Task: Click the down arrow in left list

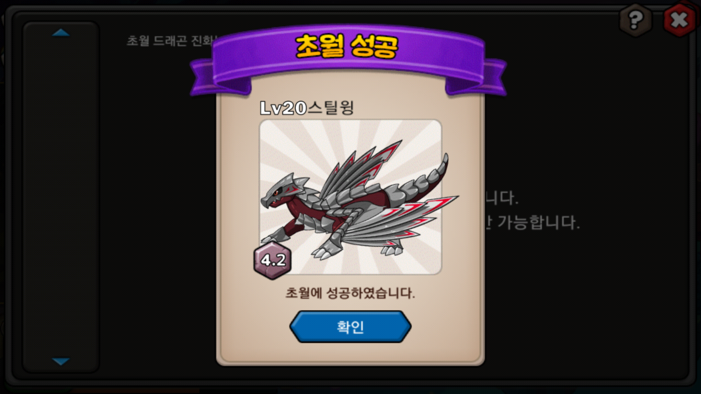Action: (61, 361)
